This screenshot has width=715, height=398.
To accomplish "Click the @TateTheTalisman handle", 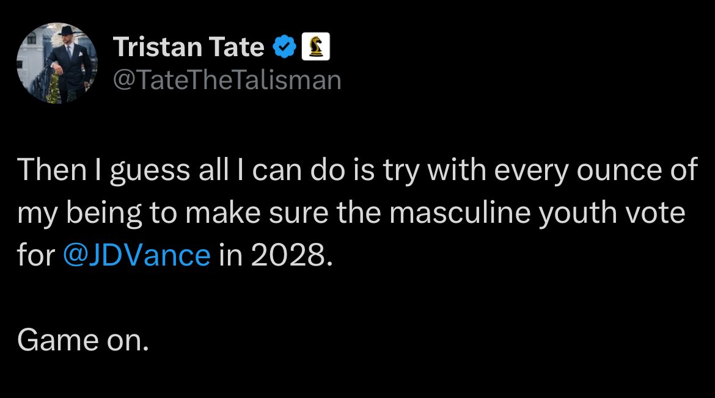I will [x=227, y=79].
